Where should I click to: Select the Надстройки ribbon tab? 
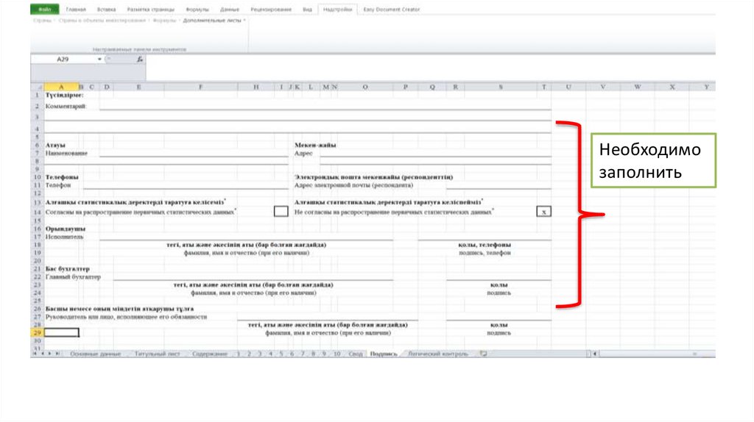coord(337,9)
